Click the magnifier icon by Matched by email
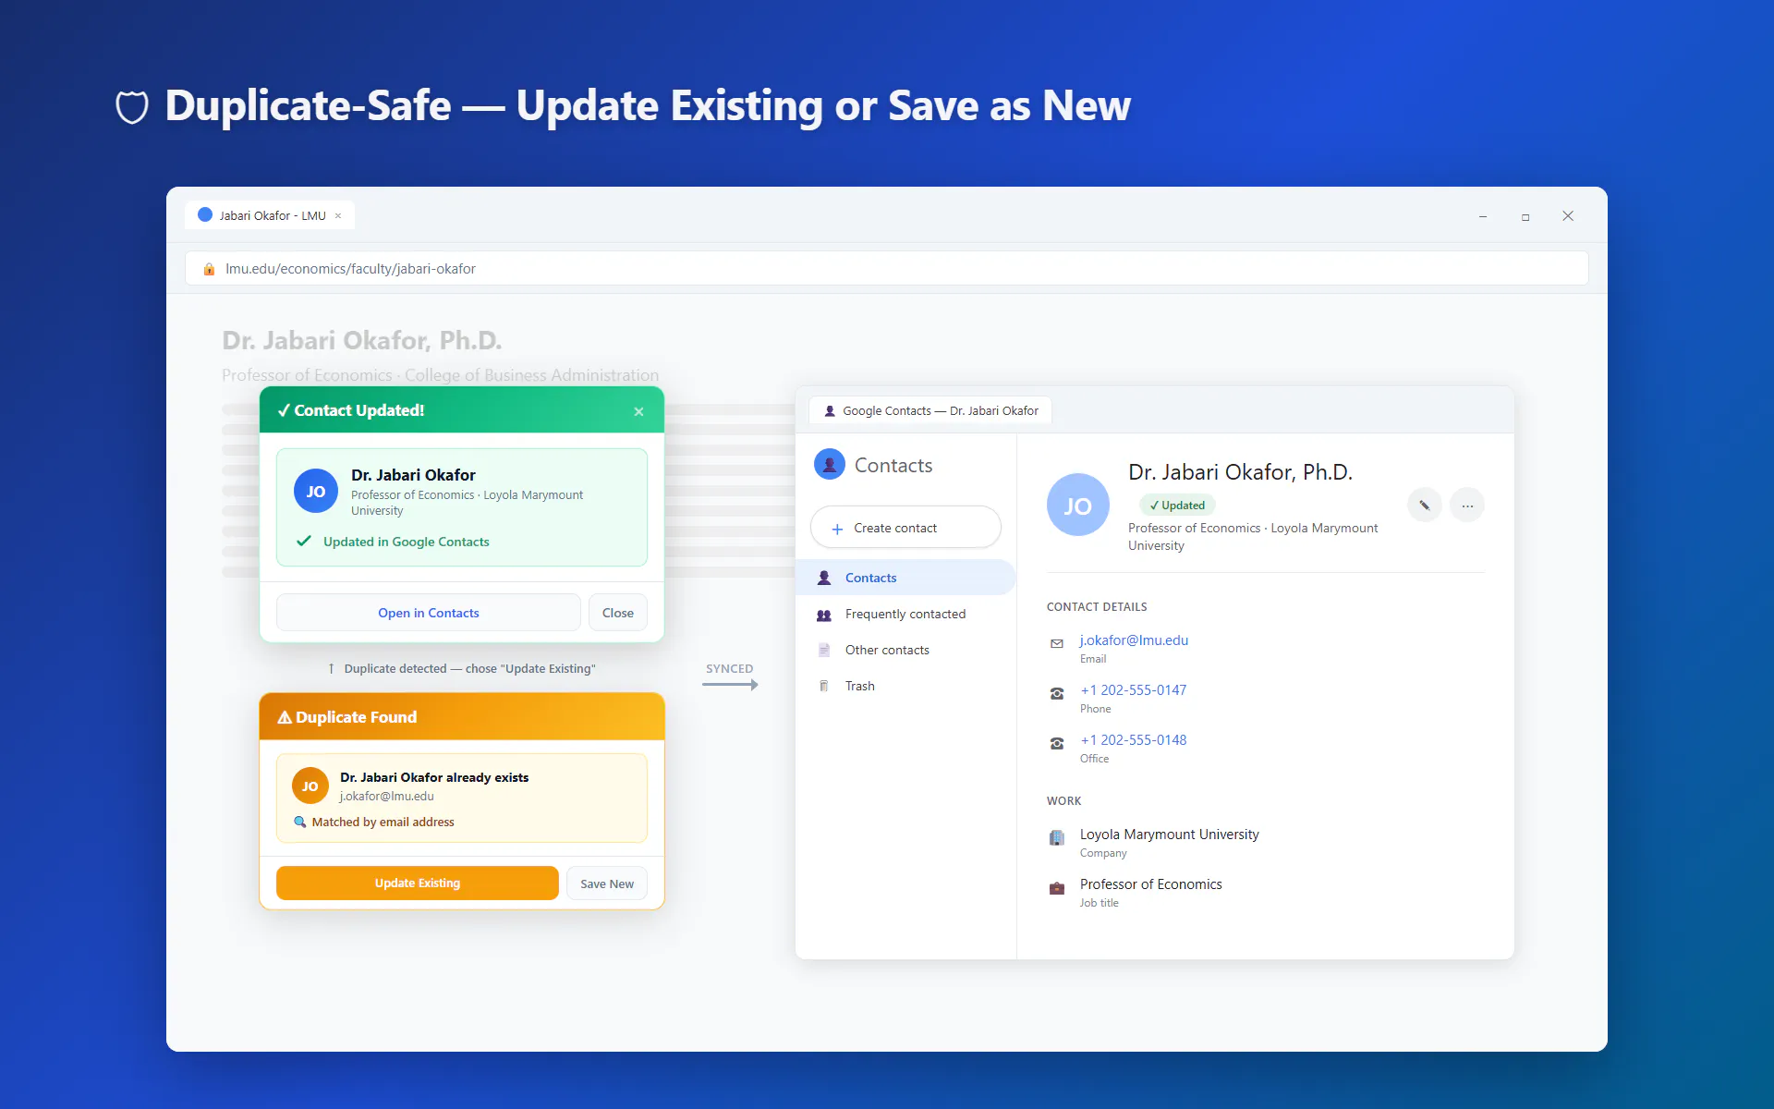1774x1109 pixels. click(x=300, y=823)
